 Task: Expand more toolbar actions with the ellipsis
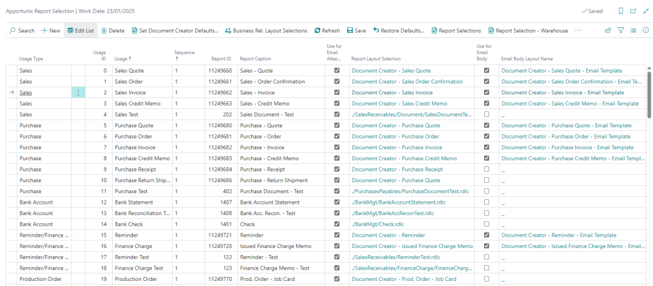coord(578,30)
